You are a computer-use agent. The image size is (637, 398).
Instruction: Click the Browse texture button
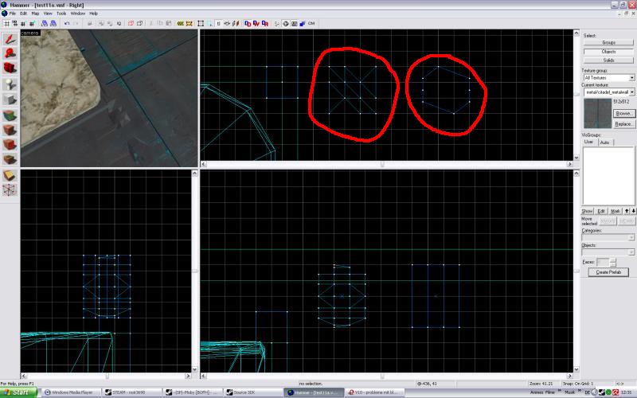(x=623, y=114)
